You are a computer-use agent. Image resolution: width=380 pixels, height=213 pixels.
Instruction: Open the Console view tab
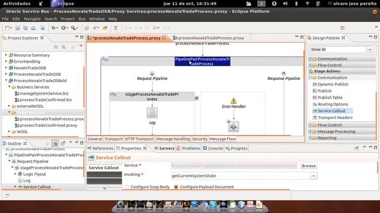coord(213,149)
